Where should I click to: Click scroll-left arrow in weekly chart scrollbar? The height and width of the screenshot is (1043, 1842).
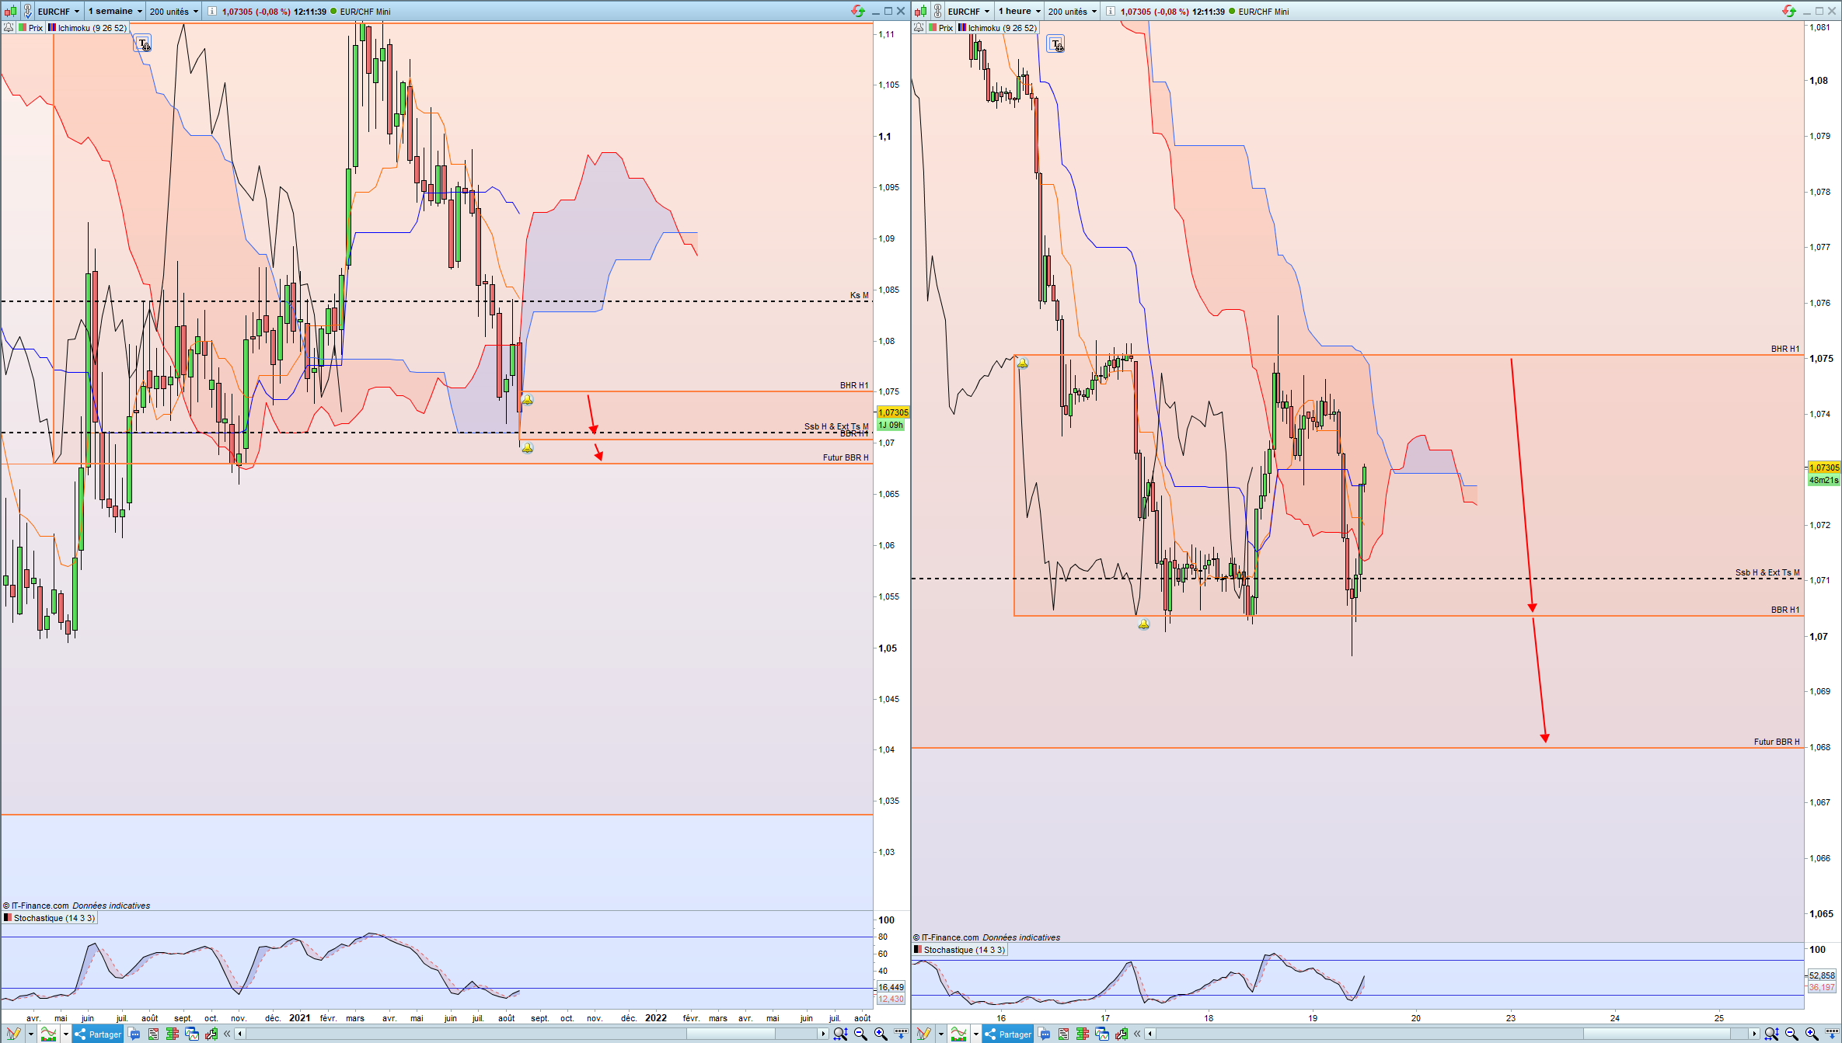240,1034
